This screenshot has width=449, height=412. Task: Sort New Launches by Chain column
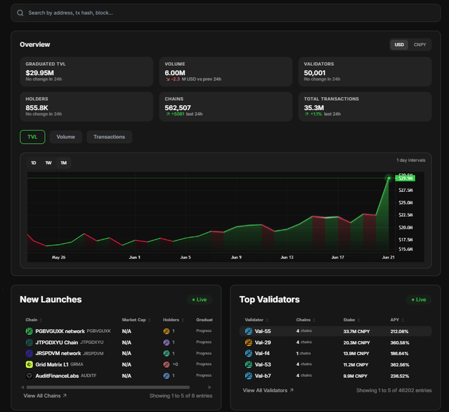(x=34, y=320)
